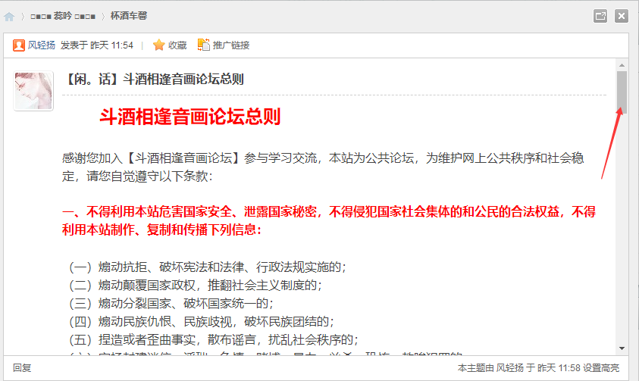Click rule line (四) 煽动民族仇恨
639x381 pixels.
(x=202, y=322)
